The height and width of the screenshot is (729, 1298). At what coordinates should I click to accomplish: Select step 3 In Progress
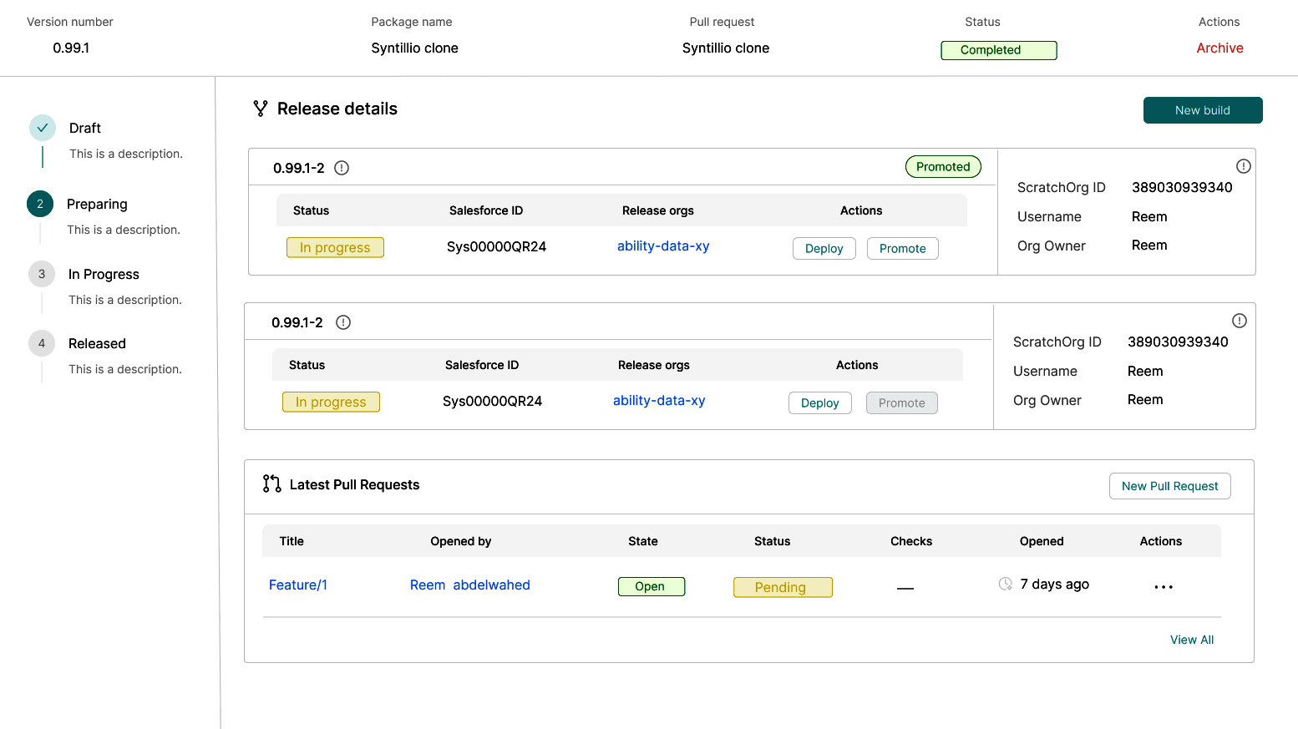[42, 274]
